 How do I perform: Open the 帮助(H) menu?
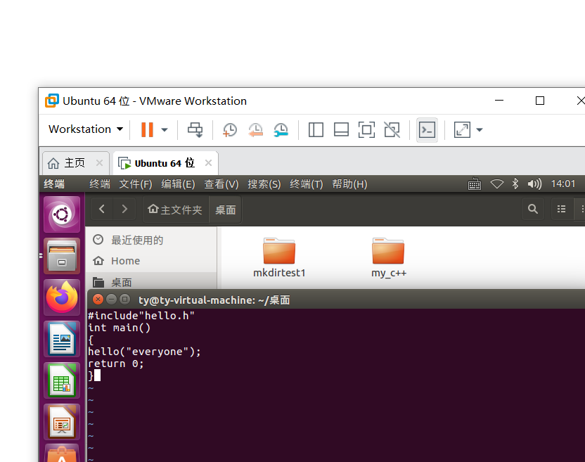click(x=349, y=184)
